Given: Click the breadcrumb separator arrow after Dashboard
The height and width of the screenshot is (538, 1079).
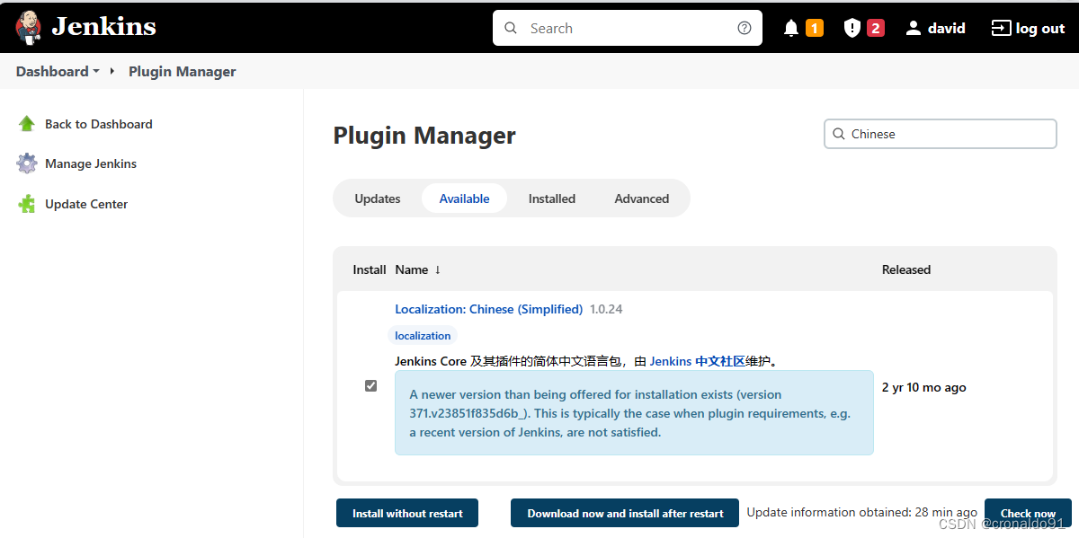Looking at the screenshot, I should pyautogui.click(x=112, y=71).
